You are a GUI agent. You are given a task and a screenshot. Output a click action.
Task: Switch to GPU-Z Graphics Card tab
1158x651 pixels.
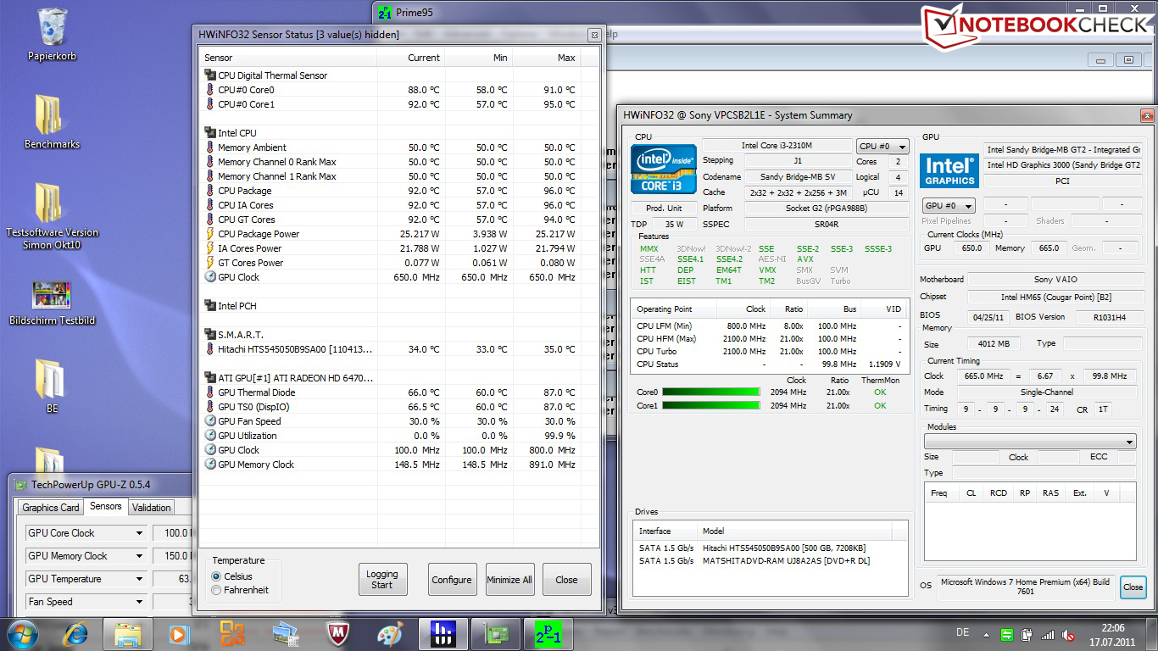click(51, 508)
